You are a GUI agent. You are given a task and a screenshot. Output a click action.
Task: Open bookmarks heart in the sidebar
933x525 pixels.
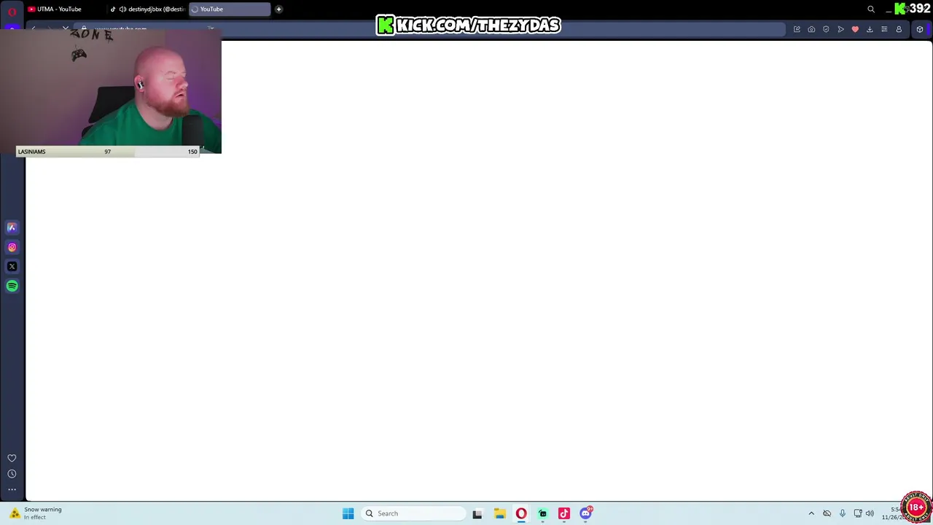click(12, 458)
